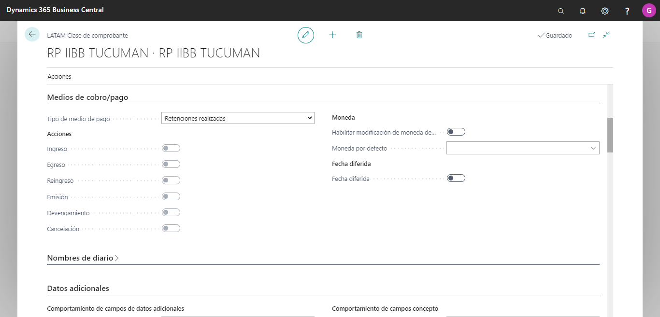Viewport: 660px width, 317px height.
Task: Toggle the Egreso switch
Action: point(171,165)
